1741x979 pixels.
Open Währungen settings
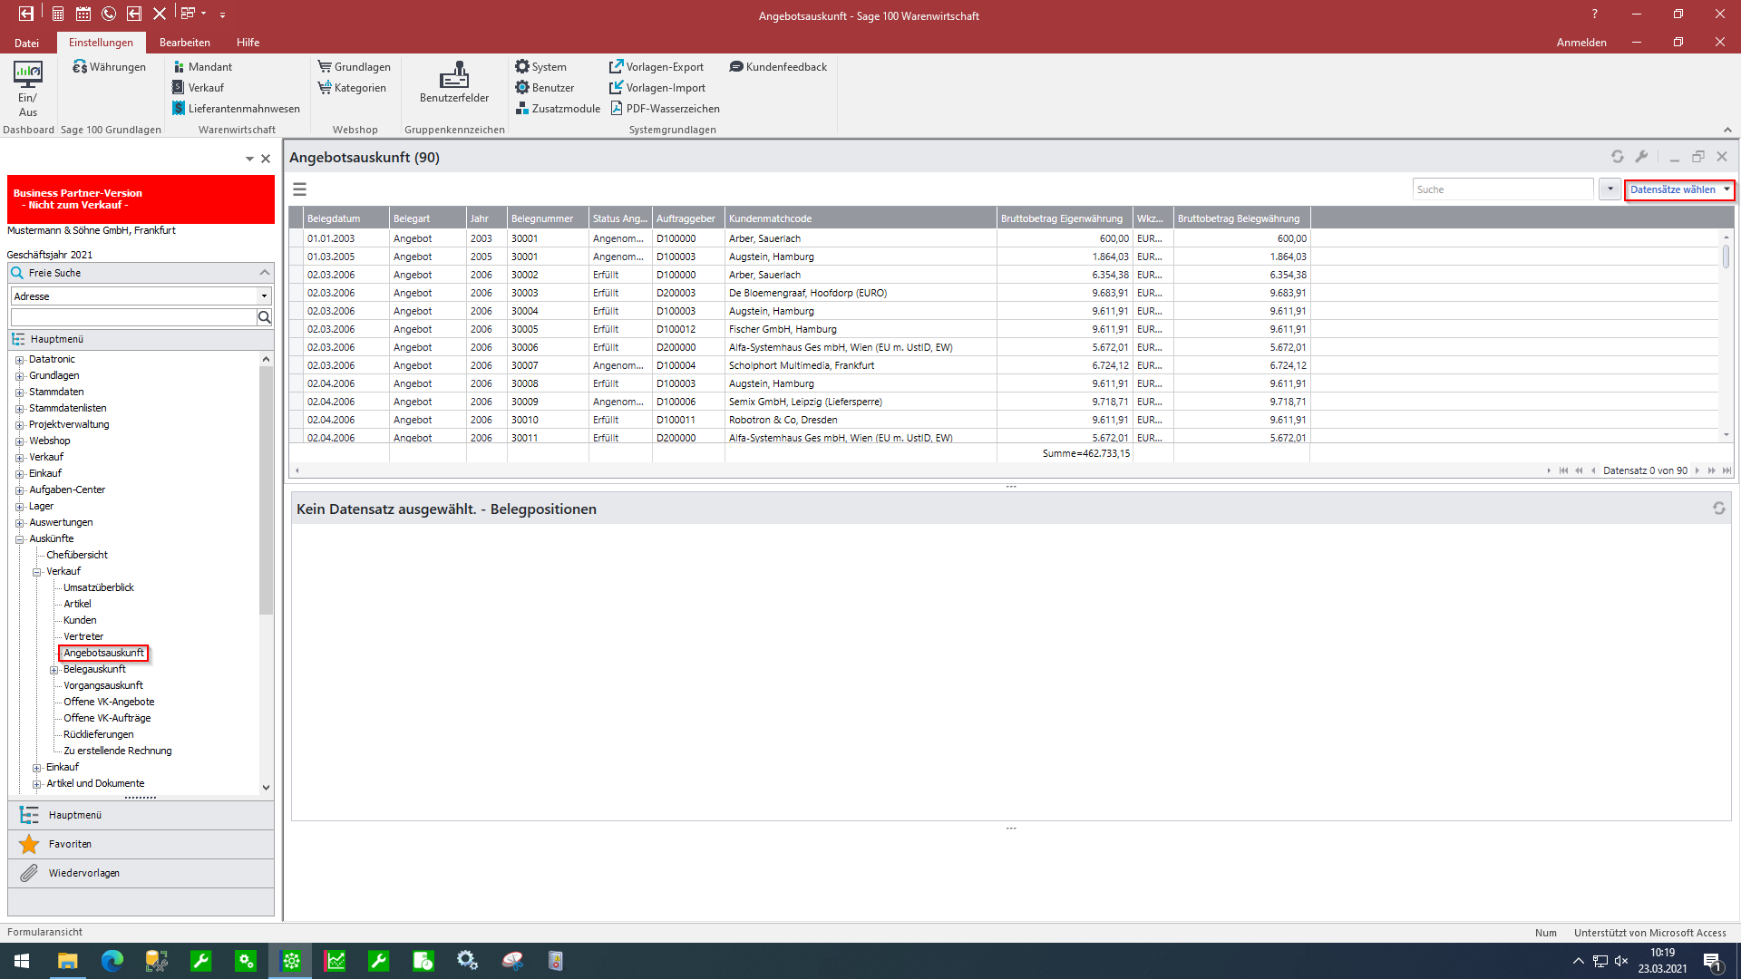click(109, 67)
